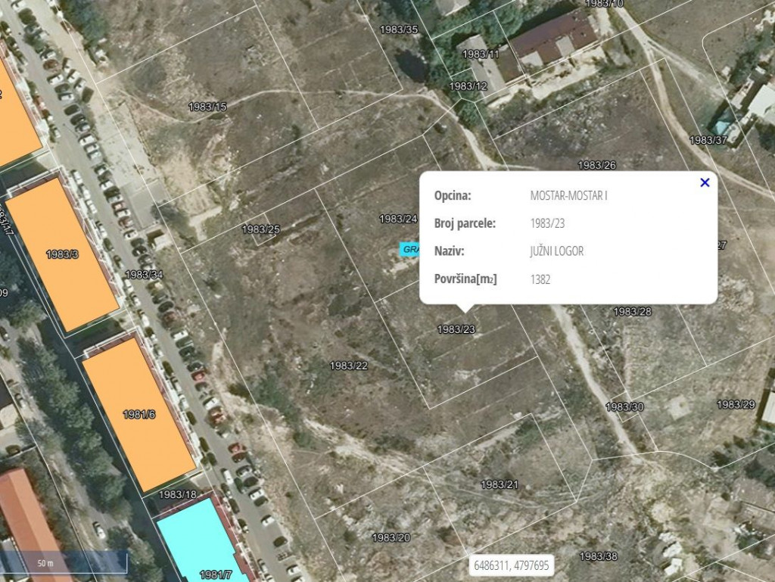Select parcel 1983/20
775x582 pixels.
click(x=391, y=537)
